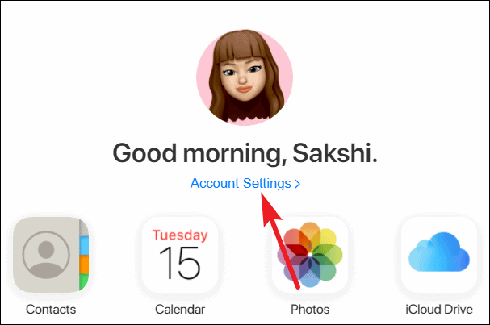Click the colorful Photos pinwheel flower

pos(310,255)
